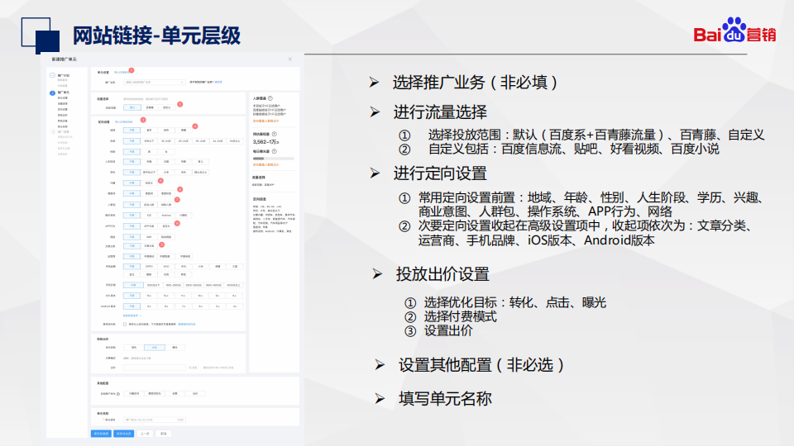794x446 pixels.
Task: Click the 管理我的定向包 link
Action: pyautogui.click(x=187, y=324)
